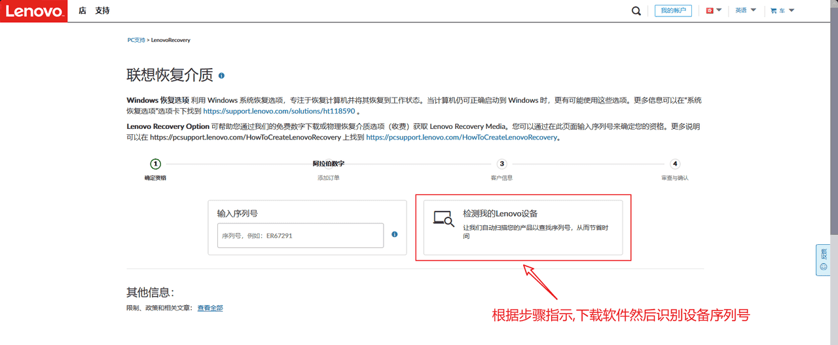Click the 检测我的Lenovo设备 card

523,227
